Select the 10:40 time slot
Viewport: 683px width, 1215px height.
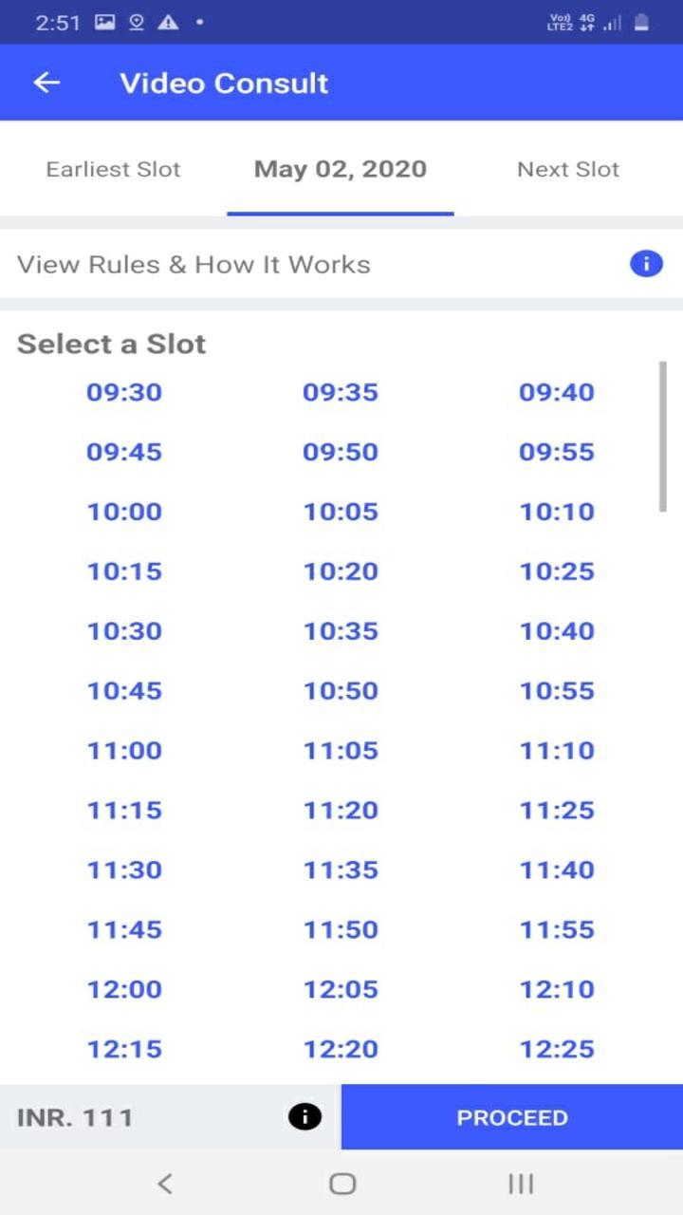coord(557,631)
